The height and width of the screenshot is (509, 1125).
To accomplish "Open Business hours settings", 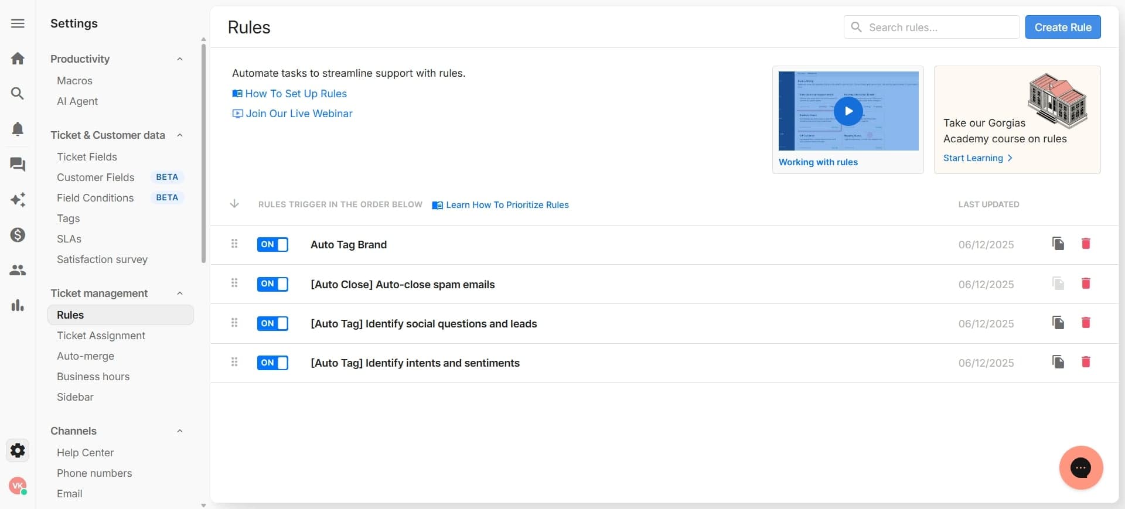I will (93, 377).
